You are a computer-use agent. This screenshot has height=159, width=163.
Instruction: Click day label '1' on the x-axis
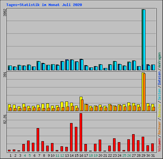11,156
